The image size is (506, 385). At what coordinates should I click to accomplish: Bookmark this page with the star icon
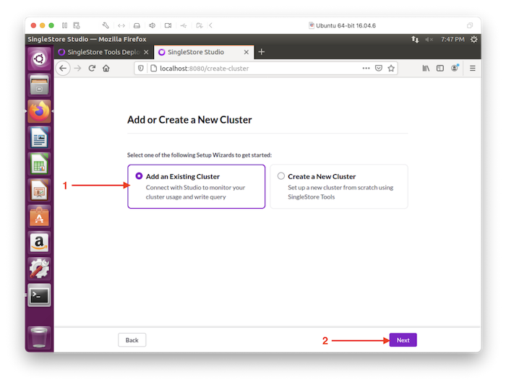(x=391, y=69)
